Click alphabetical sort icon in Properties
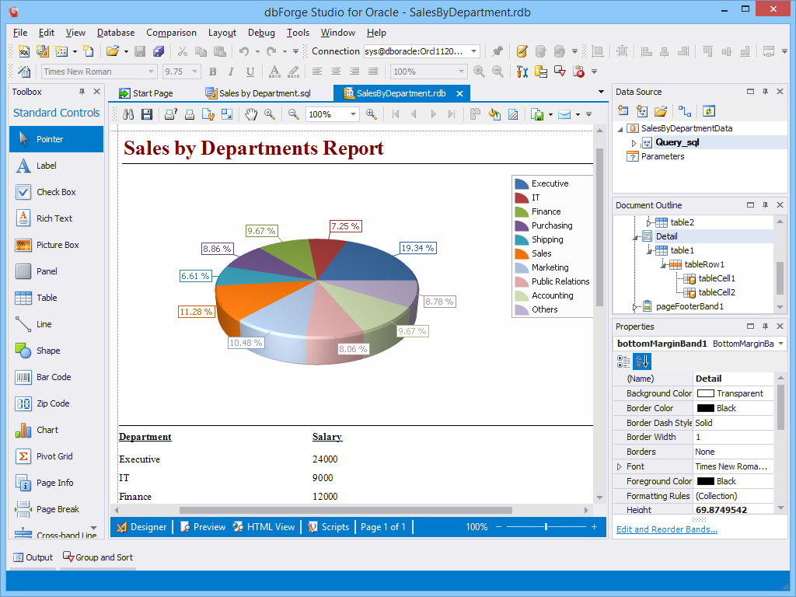 point(642,361)
